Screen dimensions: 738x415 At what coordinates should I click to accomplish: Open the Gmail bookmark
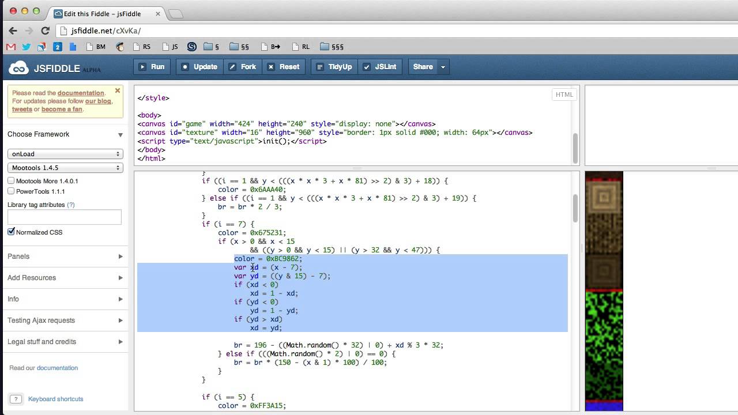(10, 47)
